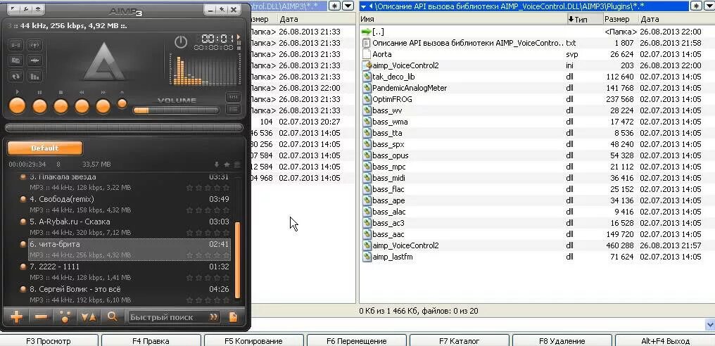Open command line history dropdown at bottom right
This screenshot has height=346, width=715.
[x=710, y=325]
